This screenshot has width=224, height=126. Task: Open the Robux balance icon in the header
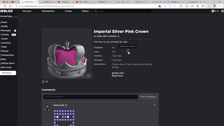pos(213,11)
